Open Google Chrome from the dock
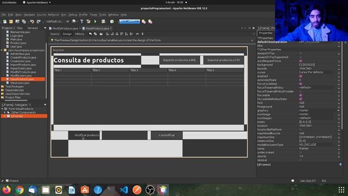This screenshot has width=348, height=196. coord(20,190)
